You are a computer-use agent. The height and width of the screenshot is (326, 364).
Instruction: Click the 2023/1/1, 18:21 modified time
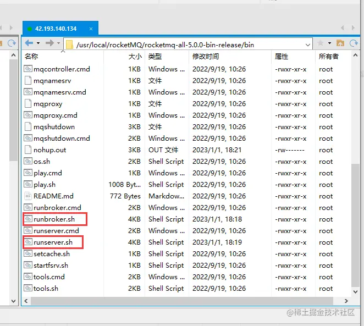[217, 150]
